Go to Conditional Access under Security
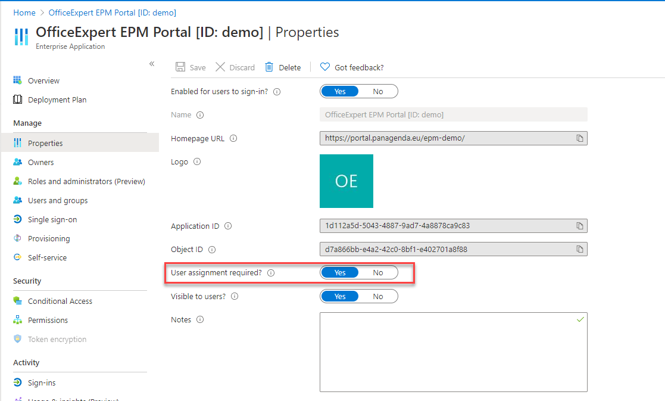The width and height of the screenshot is (665, 401). point(60,301)
